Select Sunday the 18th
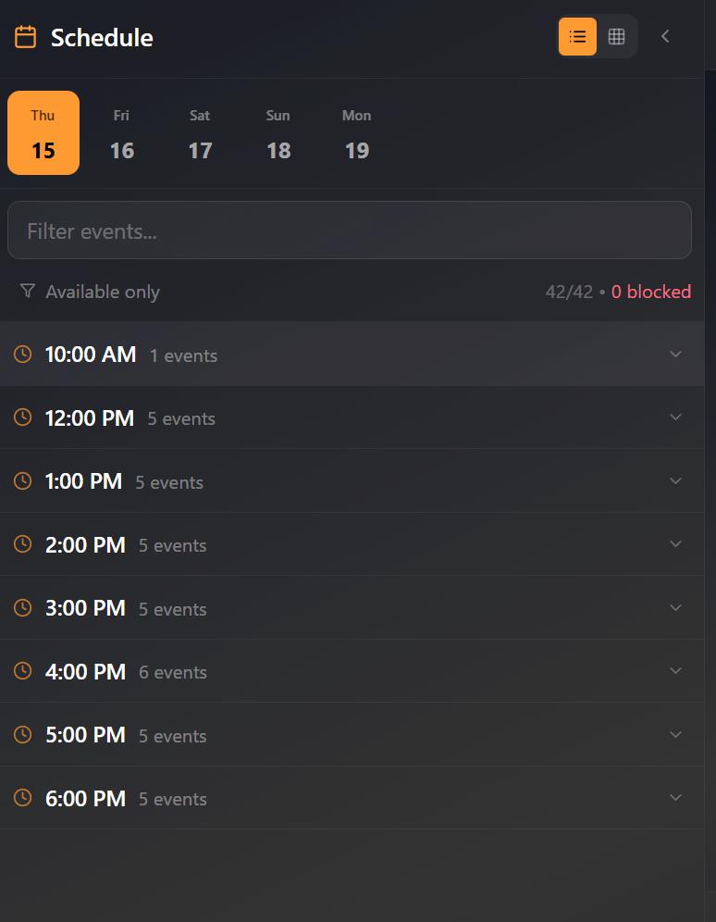716x922 pixels. [278, 132]
